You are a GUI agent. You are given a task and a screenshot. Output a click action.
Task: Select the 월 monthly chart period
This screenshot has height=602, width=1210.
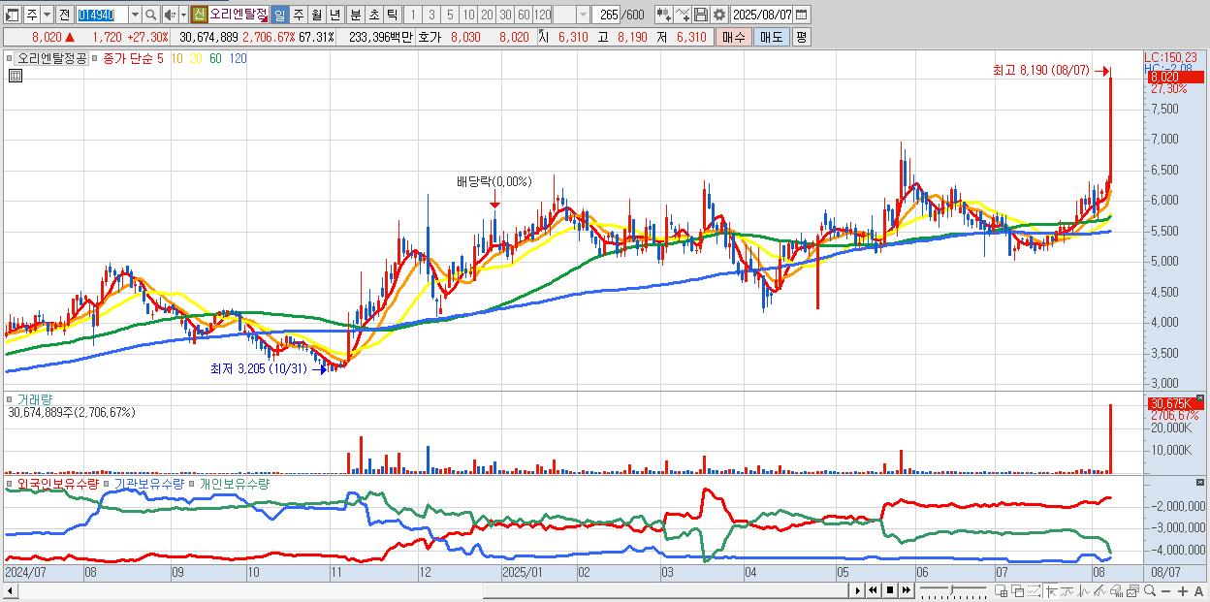[316, 16]
